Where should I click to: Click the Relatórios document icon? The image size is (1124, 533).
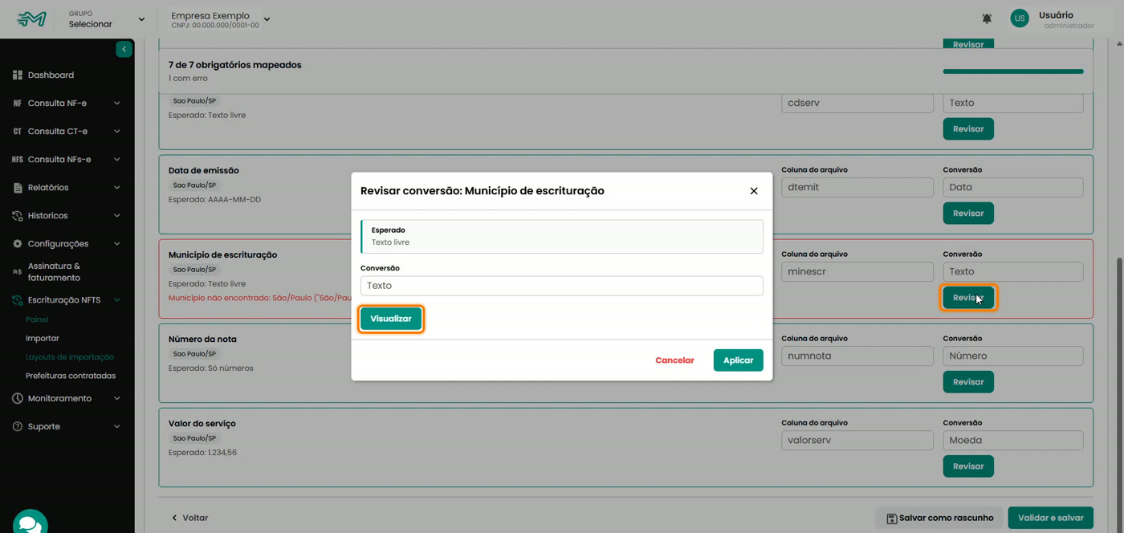coord(18,187)
